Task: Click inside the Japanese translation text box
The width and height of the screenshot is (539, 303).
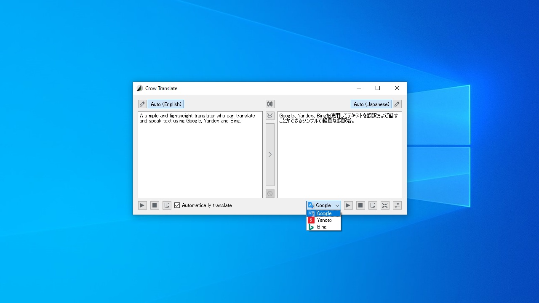Action: click(x=340, y=154)
